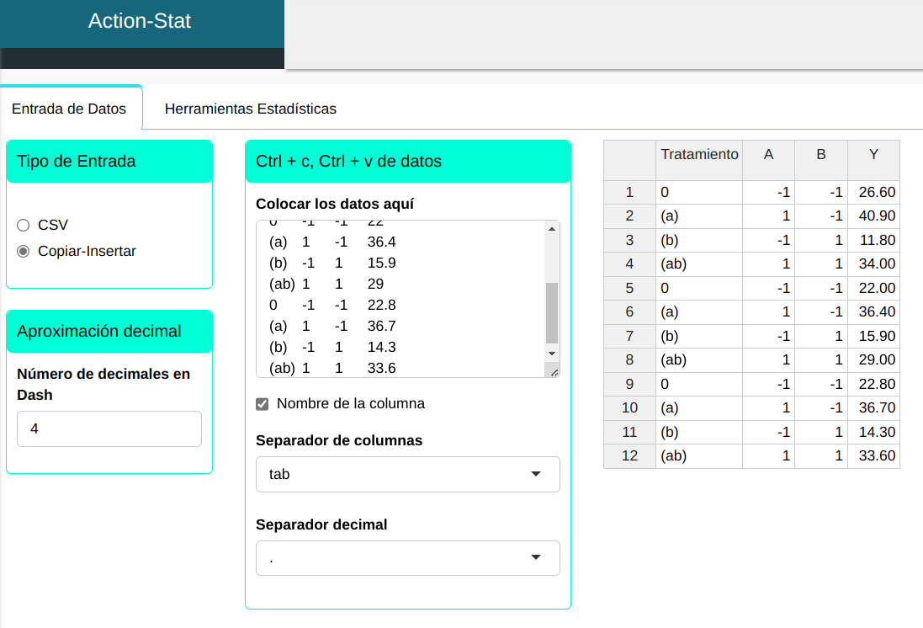Click the caret arrow of the decimal separator
This screenshot has width=923, height=628.
click(536, 558)
